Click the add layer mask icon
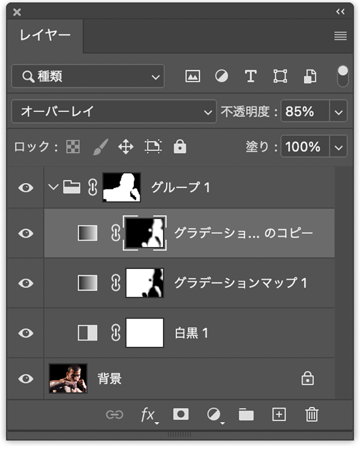The width and height of the screenshot is (360, 449). click(181, 414)
